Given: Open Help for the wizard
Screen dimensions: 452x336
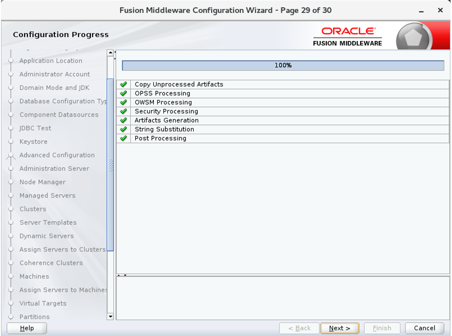Looking at the screenshot, I should point(27,328).
